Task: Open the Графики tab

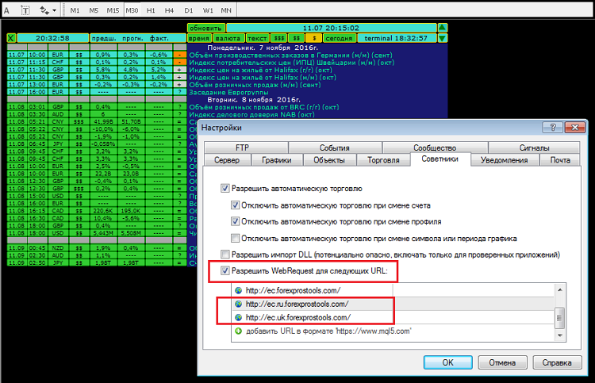Action: (277, 160)
